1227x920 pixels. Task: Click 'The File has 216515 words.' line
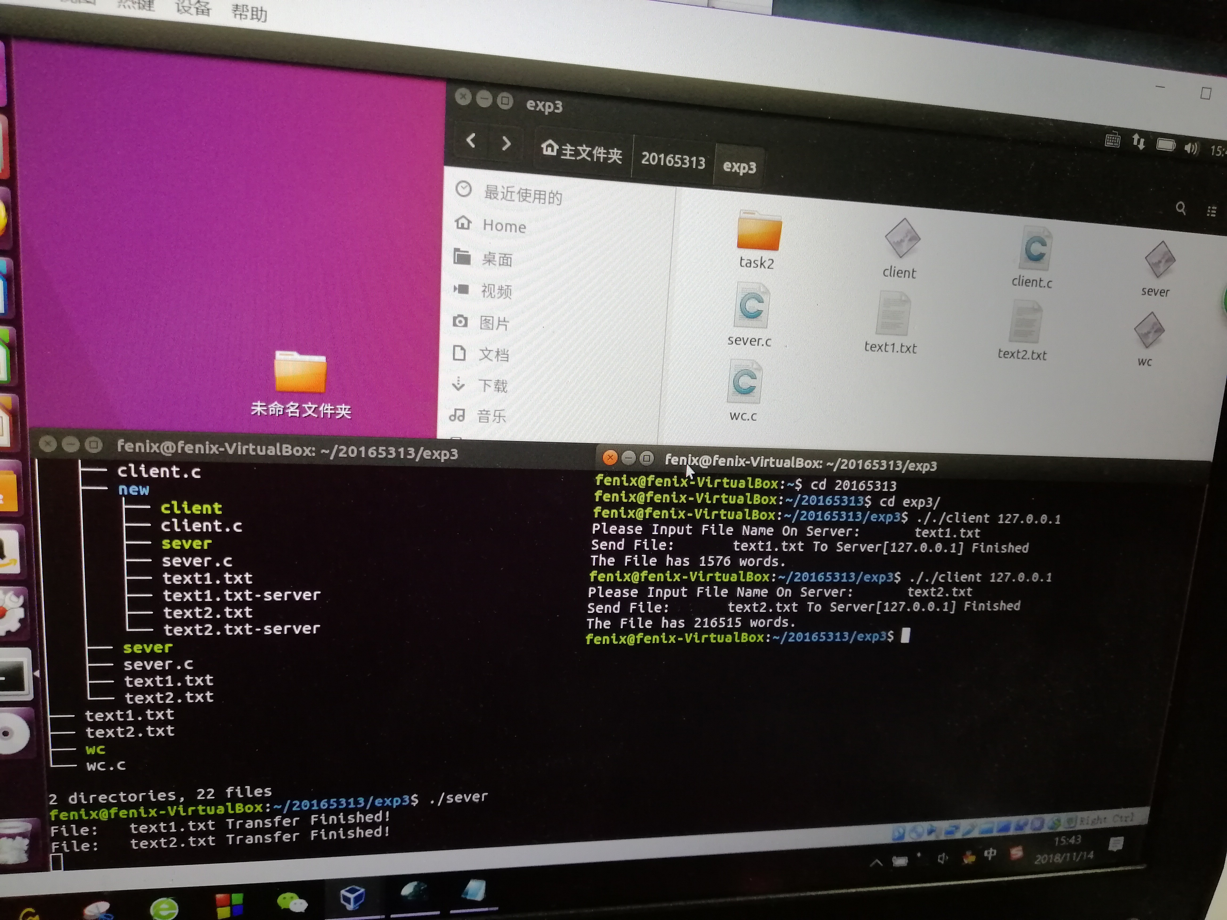(691, 623)
